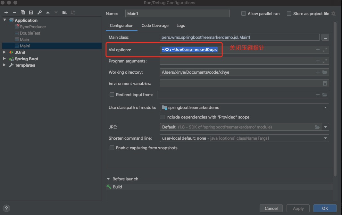Switch to the Code Coverage tab
Image resolution: width=342 pixels, height=215 pixels.
click(x=155, y=26)
